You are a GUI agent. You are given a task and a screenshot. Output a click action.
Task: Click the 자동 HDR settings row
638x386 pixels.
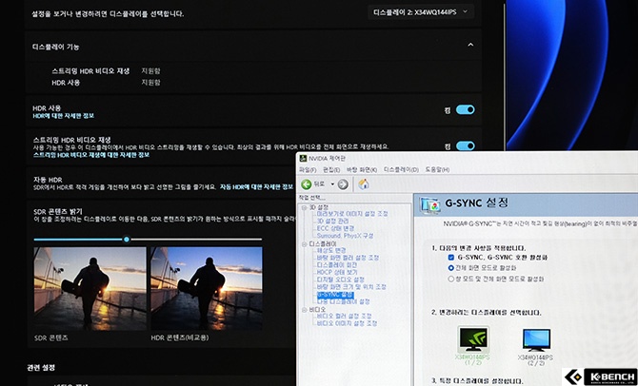[163, 183]
